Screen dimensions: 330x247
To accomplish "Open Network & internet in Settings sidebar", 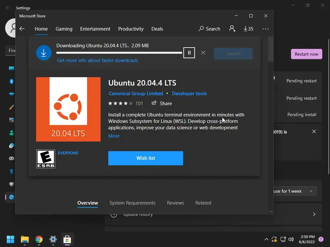I will coord(11,94).
